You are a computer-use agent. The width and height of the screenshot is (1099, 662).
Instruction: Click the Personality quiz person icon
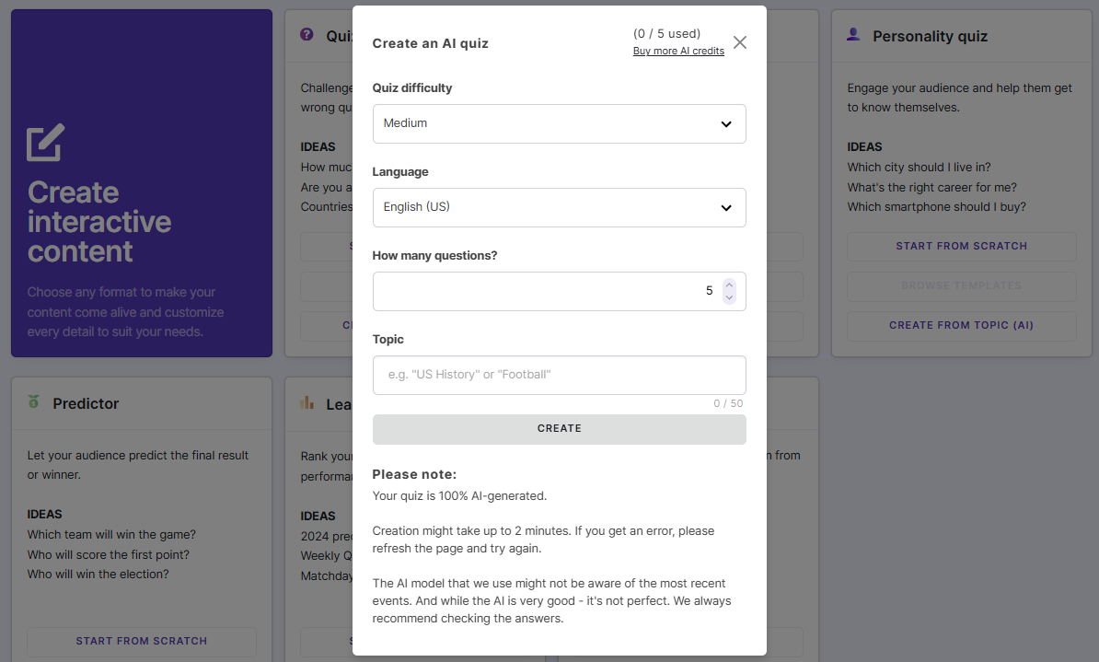(x=852, y=35)
